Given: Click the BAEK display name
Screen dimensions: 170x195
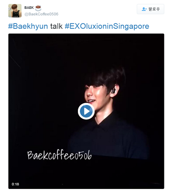Looking at the screenshot, I should [29, 8].
